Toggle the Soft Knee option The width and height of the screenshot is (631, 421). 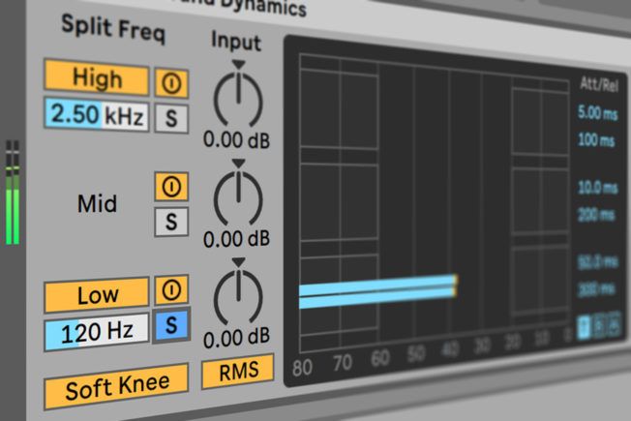[x=116, y=389]
